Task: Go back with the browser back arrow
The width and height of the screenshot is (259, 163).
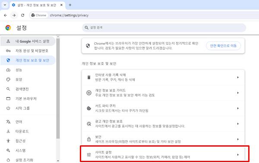Action: [x=6, y=16]
